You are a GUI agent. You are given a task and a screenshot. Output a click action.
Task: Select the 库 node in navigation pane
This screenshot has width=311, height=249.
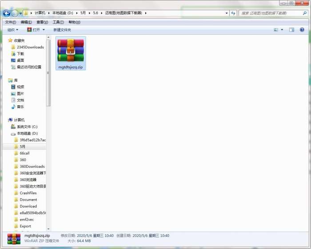click(x=16, y=80)
